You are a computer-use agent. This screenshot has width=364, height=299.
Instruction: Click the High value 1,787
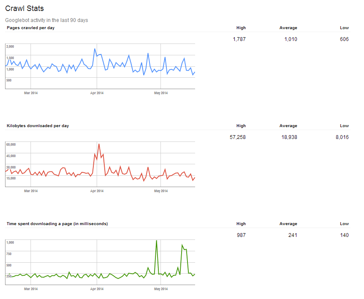[x=239, y=39]
